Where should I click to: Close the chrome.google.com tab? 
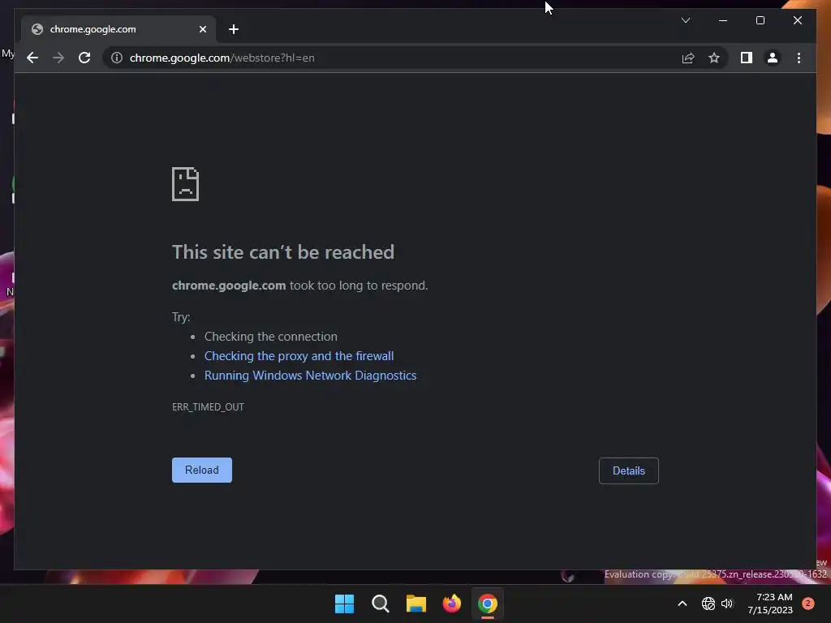(202, 29)
